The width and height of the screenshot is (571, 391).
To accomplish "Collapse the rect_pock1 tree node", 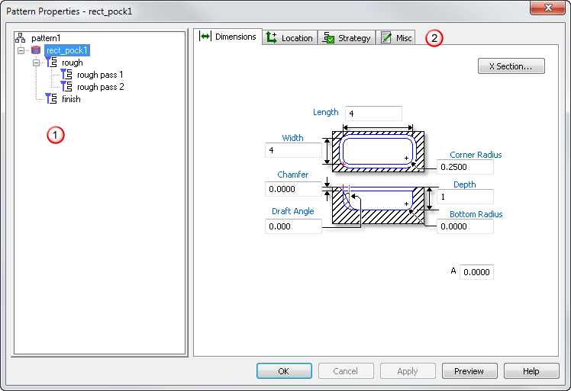I will click(21, 50).
